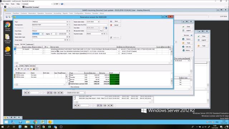Clear the Payment mode with X icon
The image size is (229, 129).
coord(104,34)
